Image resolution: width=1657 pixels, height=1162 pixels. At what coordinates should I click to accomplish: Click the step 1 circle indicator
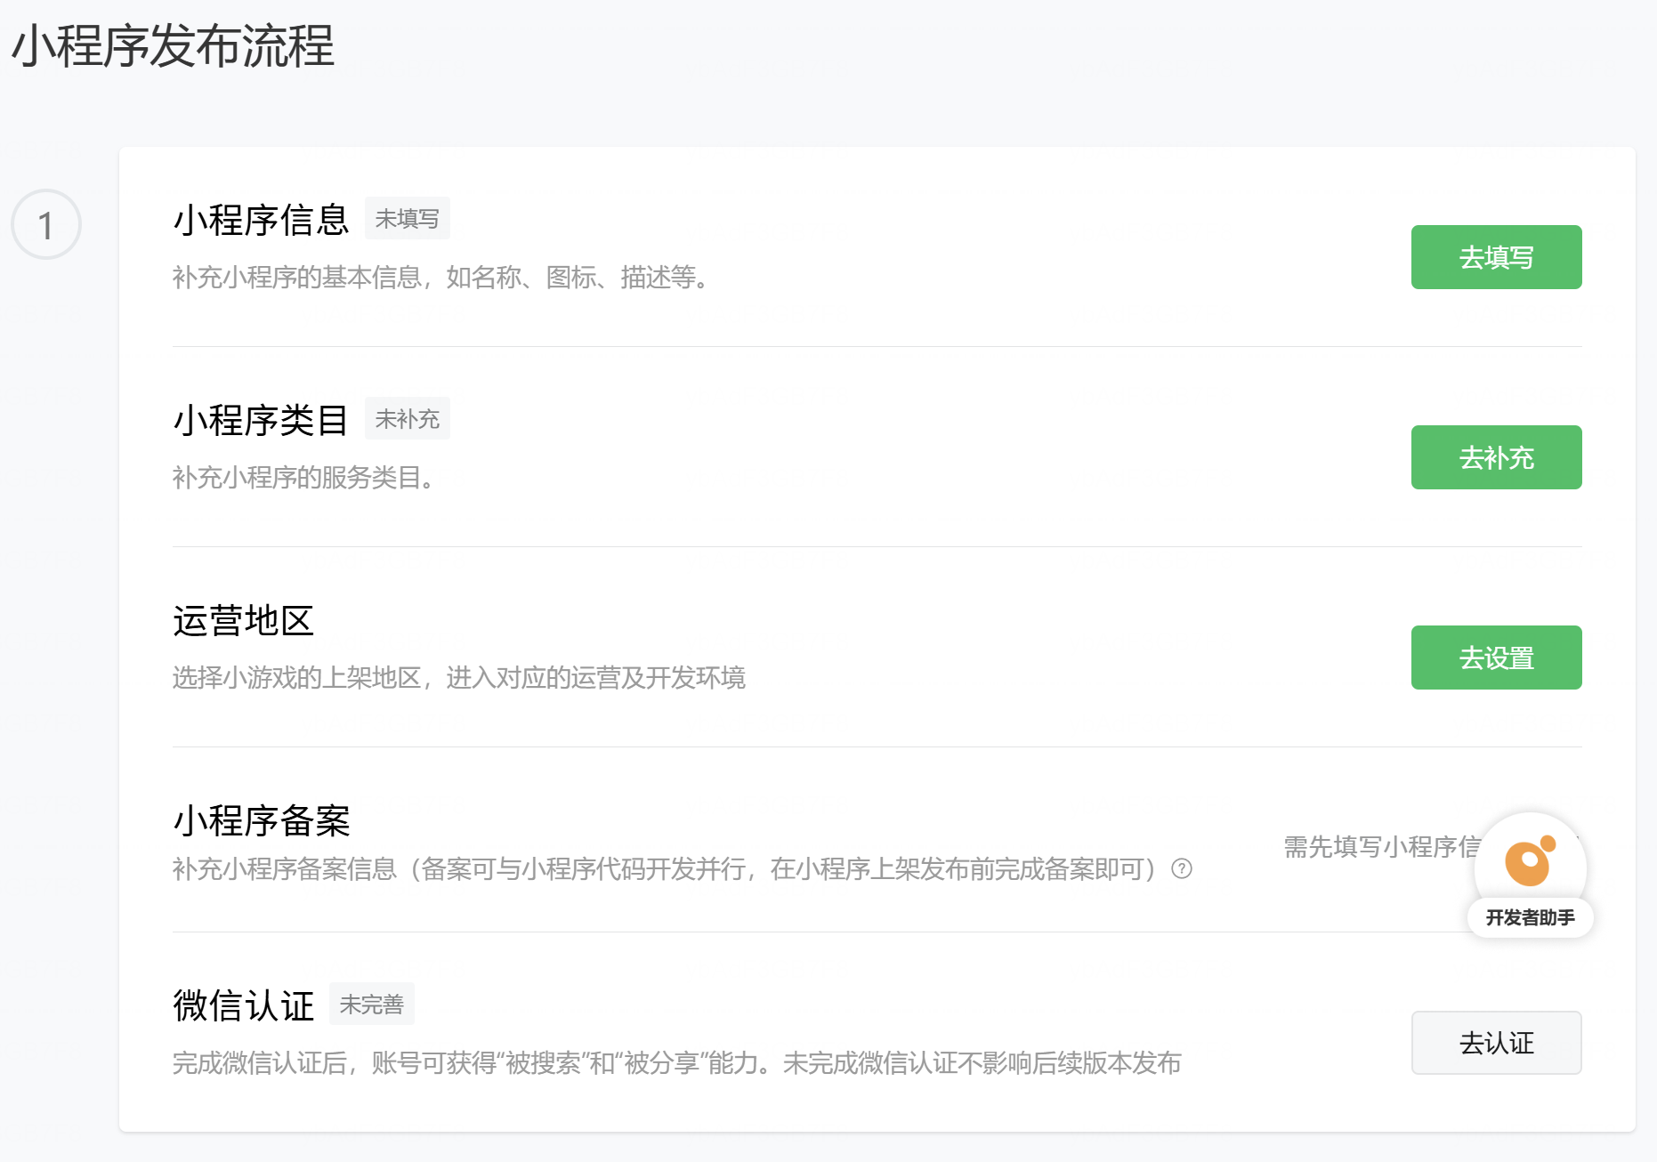(x=46, y=224)
